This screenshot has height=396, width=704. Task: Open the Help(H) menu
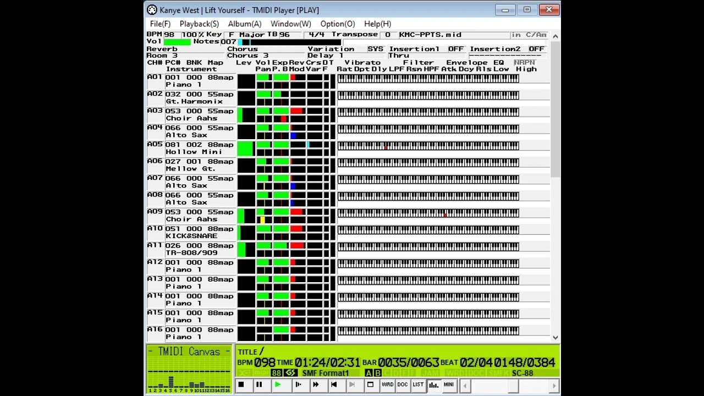click(x=377, y=24)
